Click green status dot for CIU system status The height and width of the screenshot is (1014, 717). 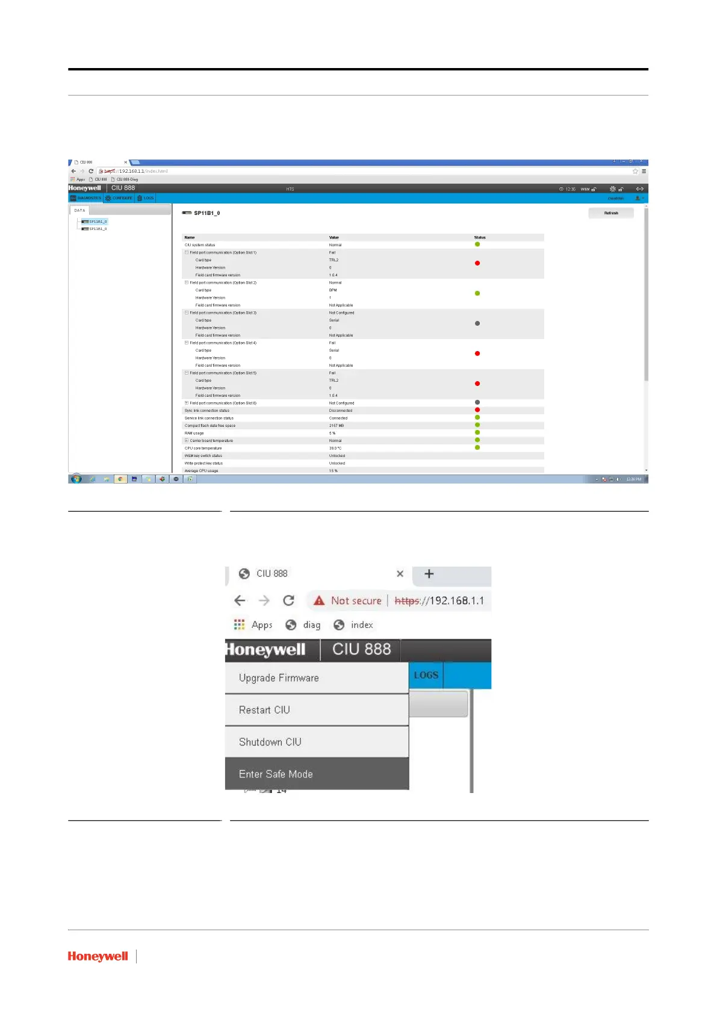pyautogui.click(x=477, y=244)
